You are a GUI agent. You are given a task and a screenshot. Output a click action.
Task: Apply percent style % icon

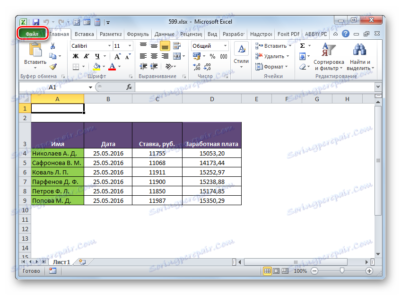tap(212, 56)
